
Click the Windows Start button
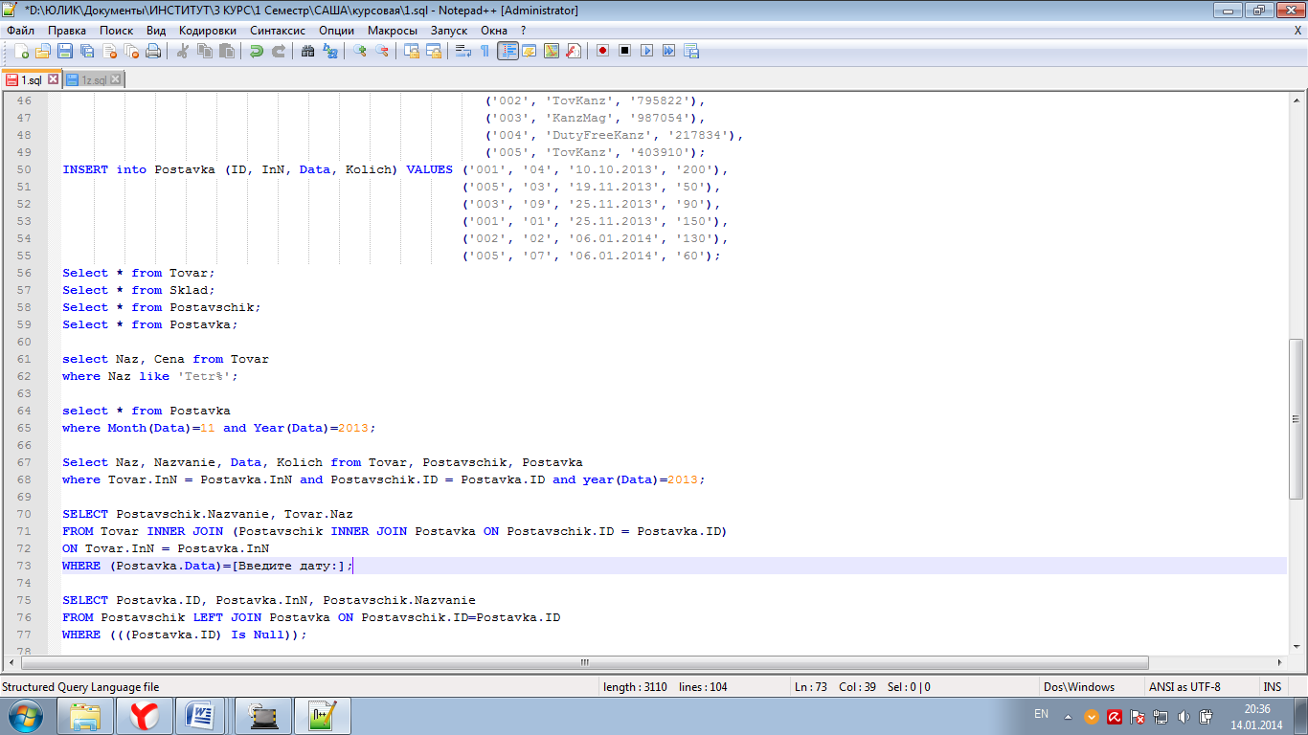tap(25, 716)
